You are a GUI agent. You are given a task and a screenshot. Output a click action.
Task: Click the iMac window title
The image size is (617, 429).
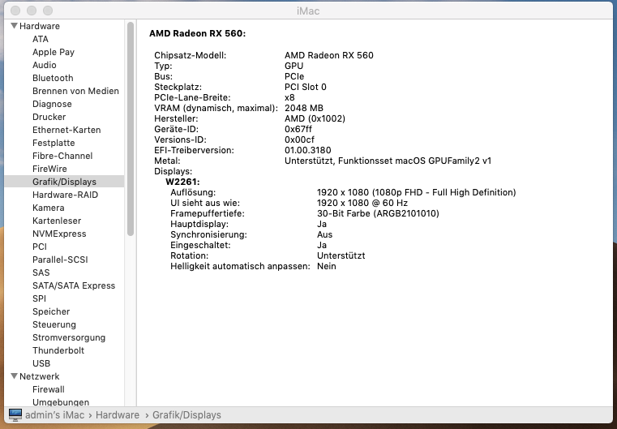click(308, 11)
